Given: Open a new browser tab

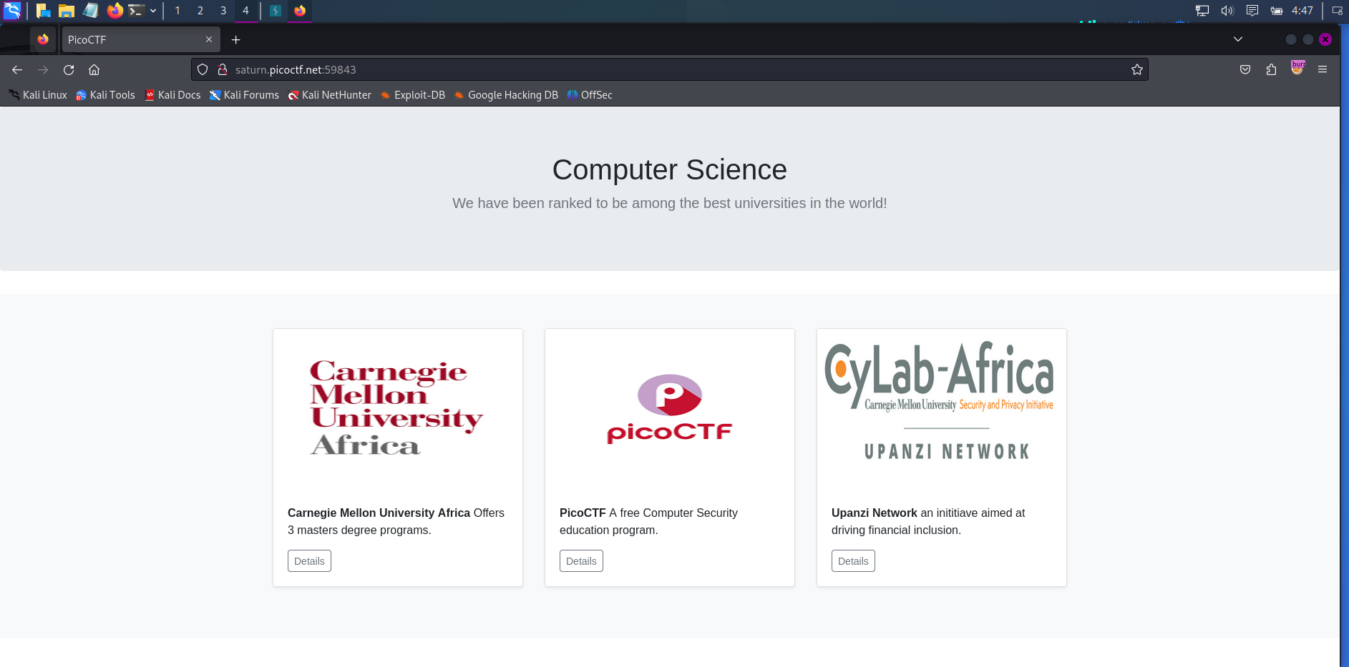Looking at the screenshot, I should [236, 40].
